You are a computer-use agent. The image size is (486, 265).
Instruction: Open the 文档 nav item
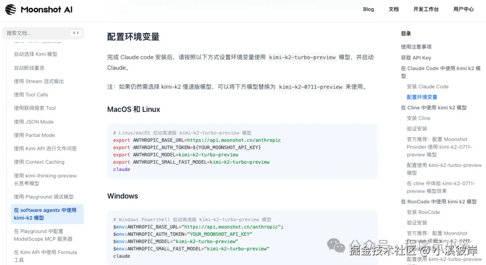[393, 9]
